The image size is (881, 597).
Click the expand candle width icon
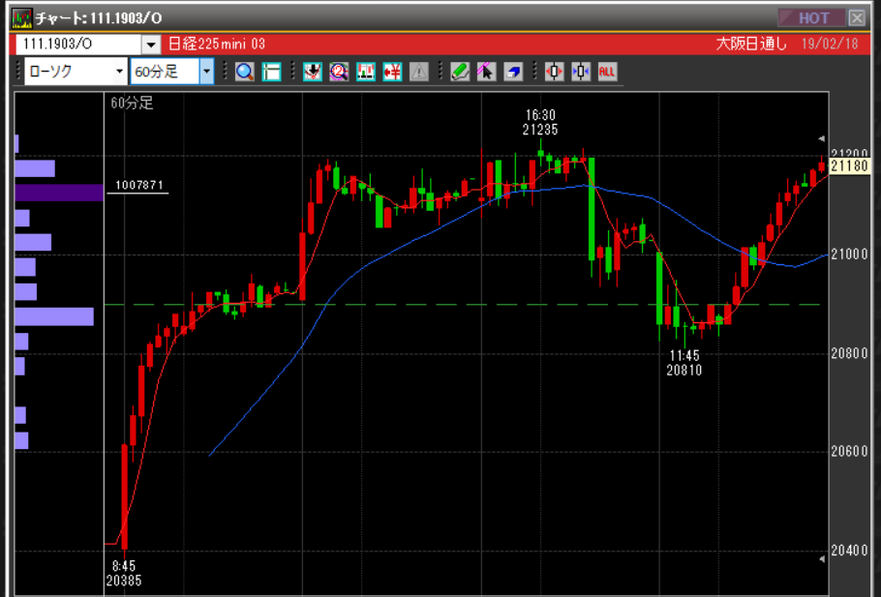554,72
